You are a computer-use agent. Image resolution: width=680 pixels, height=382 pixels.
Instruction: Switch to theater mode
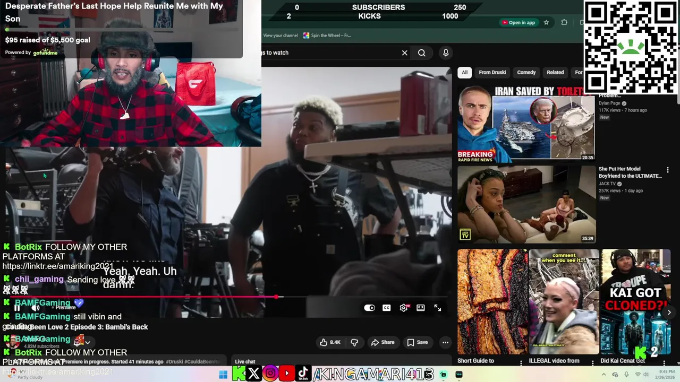coord(421,308)
